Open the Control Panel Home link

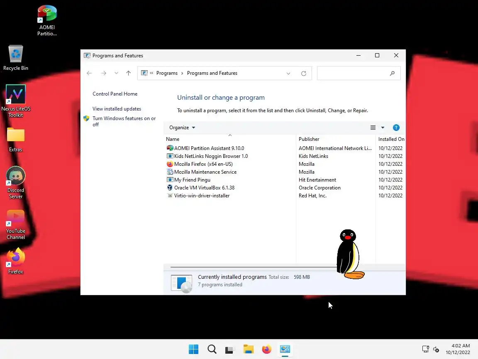point(115,94)
